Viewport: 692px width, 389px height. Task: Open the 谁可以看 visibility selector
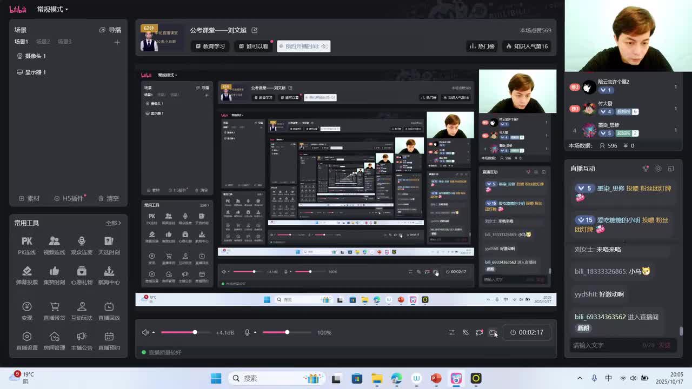pyautogui.click(x=254, y=46)
